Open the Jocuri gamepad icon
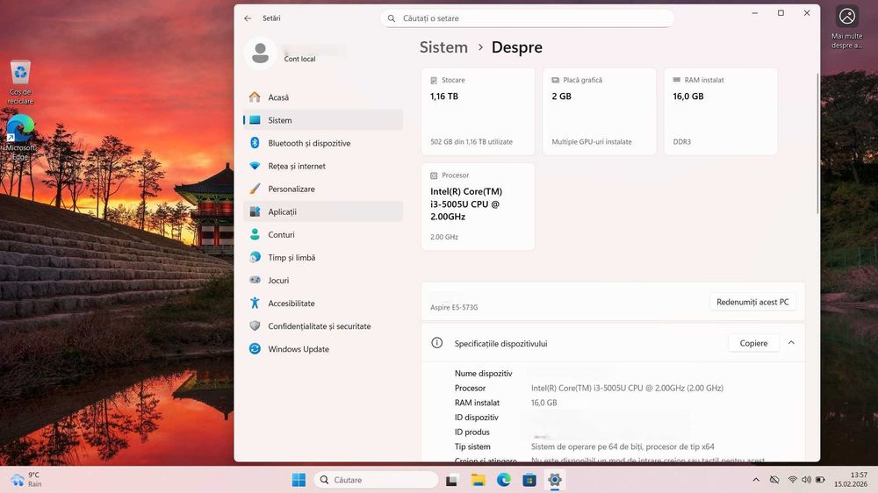The width and height of the screenshot is (878, 493). click(x=255, y=280)
